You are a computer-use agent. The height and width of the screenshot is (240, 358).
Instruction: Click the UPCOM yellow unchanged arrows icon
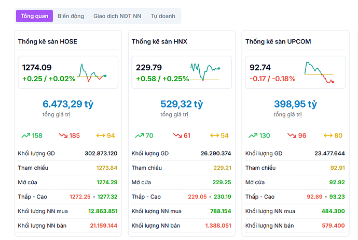(x=328, y=136)
